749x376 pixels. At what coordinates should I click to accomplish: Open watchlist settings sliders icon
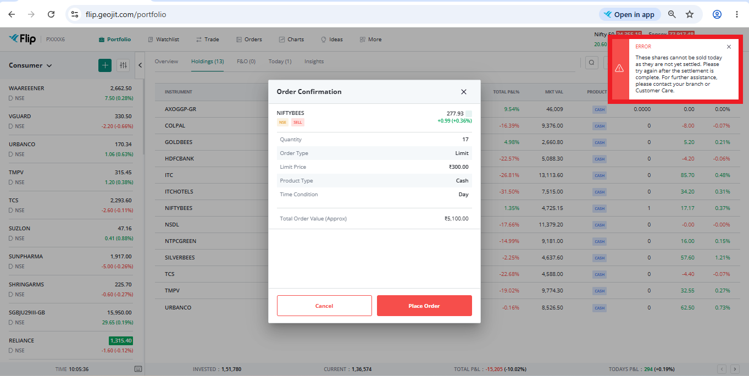click(123, 65)
